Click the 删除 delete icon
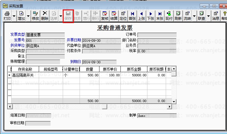The image size is (227, 134). (x=45, y=16)
